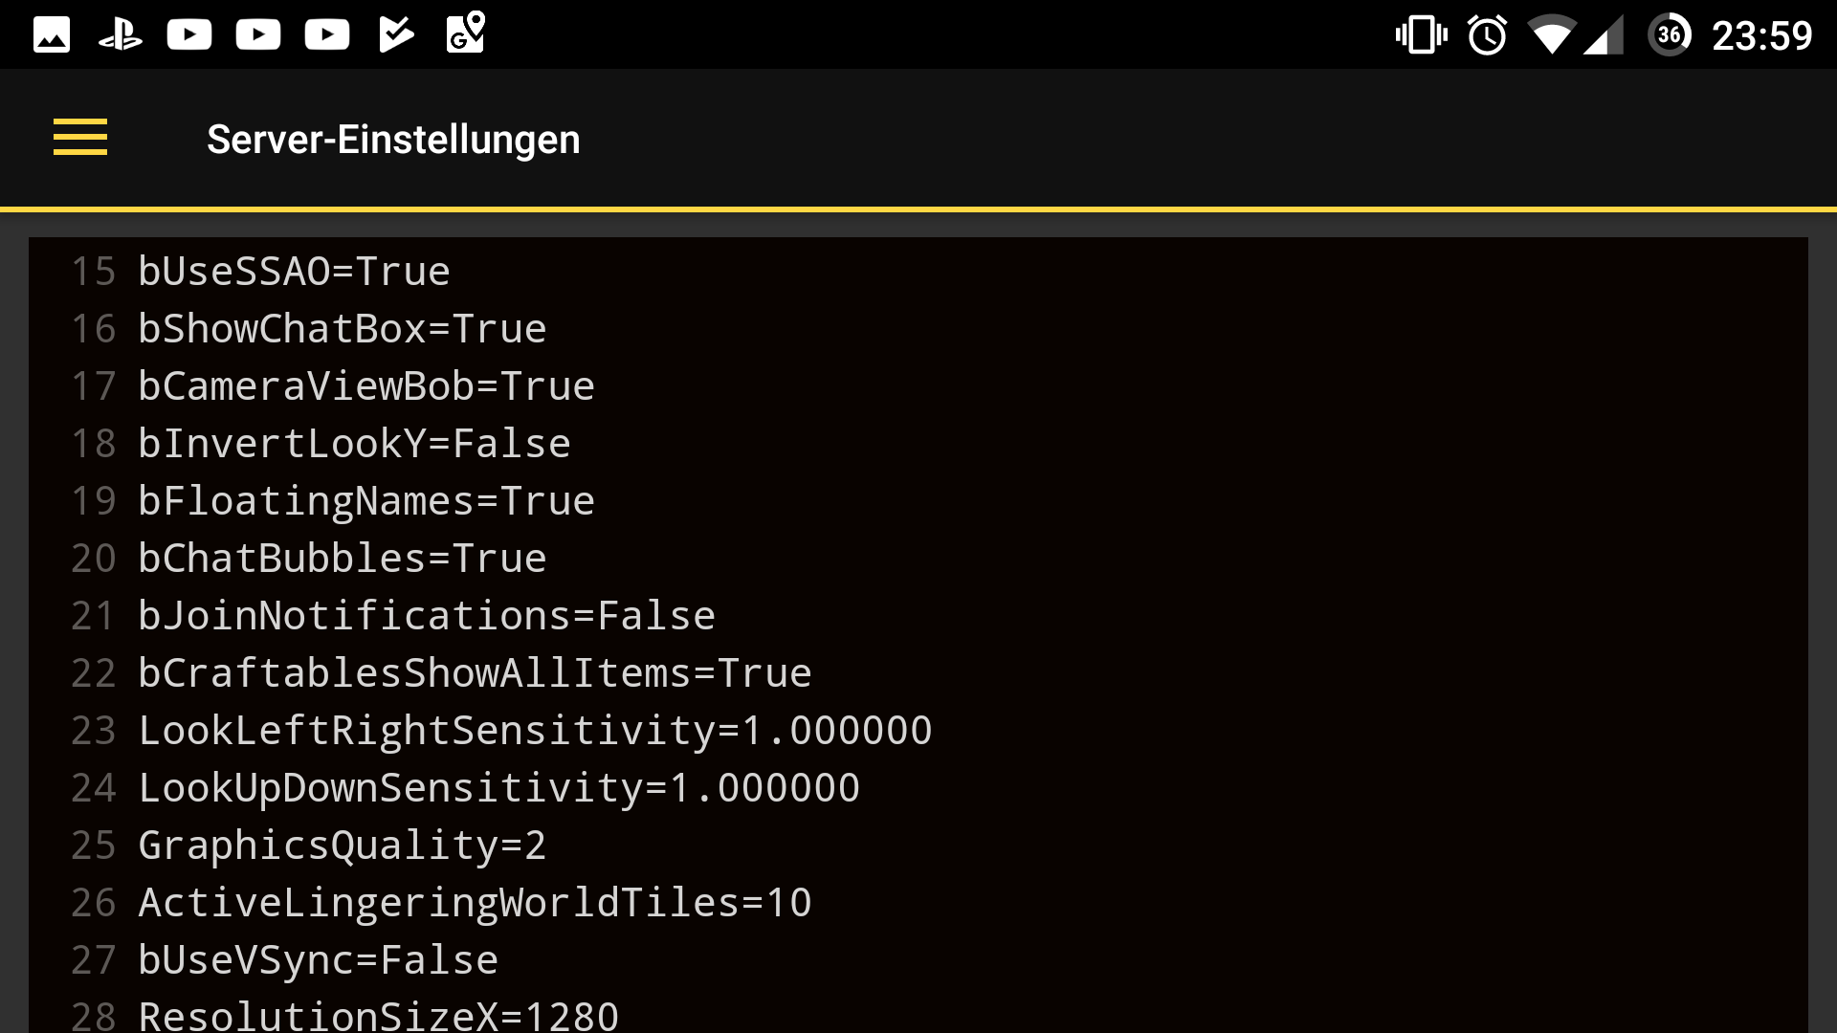Tap the Google Maps notification icon

click(x=466, y=33)
